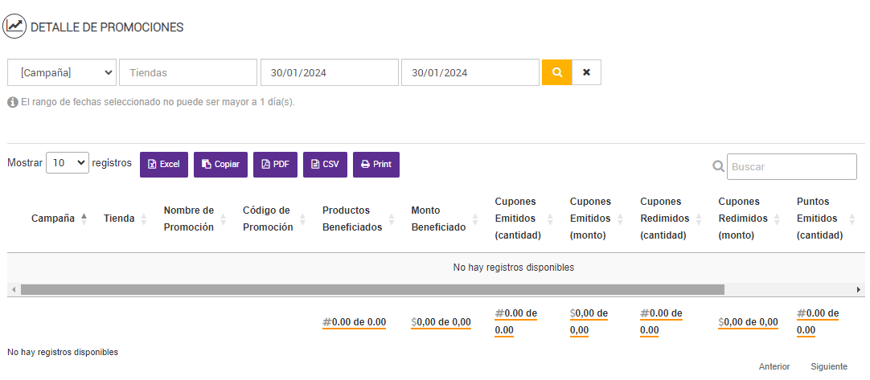Click the Copiar button

pos(220,165)
